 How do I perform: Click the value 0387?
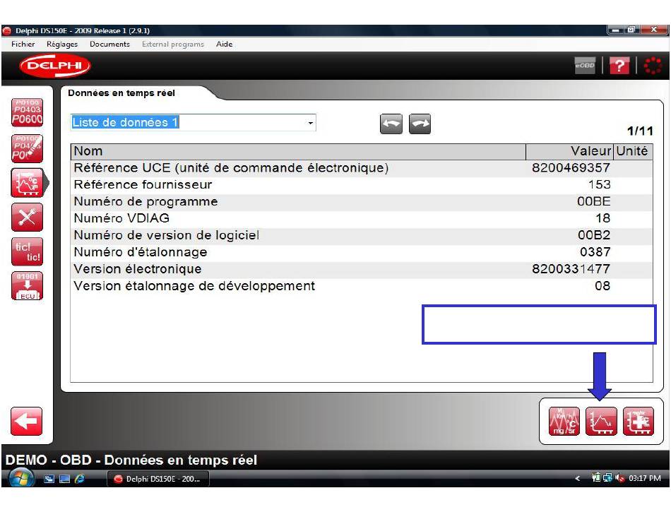tap(595, 252)
